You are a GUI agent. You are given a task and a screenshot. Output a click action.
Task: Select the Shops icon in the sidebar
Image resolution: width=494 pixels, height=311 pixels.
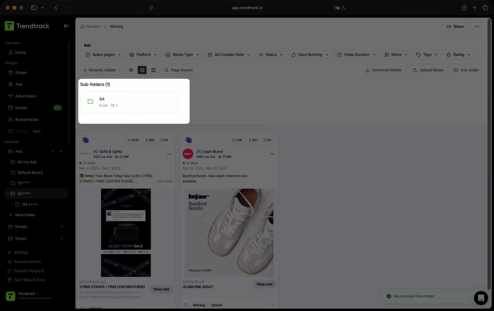(10, 72)
